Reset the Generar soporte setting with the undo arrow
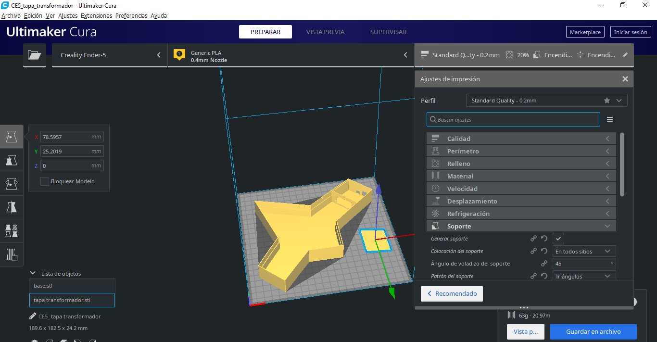 click(x=544, y=239)
